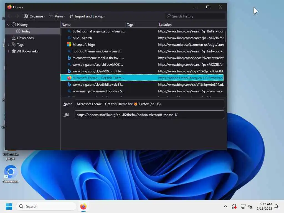Maximize the Library window
Viewport: 284px width, 213px height.
[208, 7]
